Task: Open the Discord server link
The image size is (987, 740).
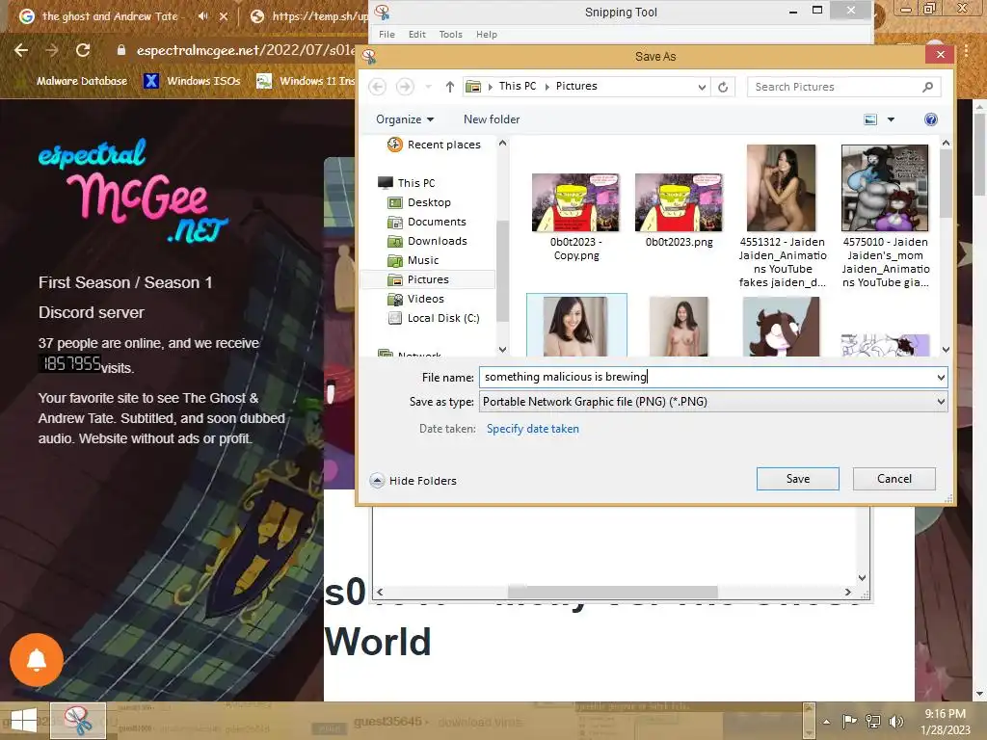Action: pos(92,313)
